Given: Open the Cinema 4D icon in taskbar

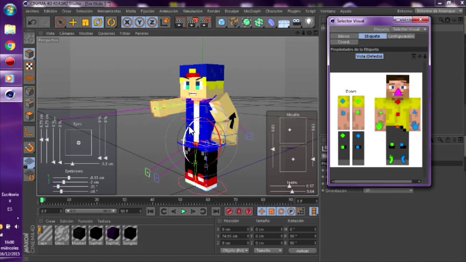Looking at the screenshot, I should pos(10,95).
